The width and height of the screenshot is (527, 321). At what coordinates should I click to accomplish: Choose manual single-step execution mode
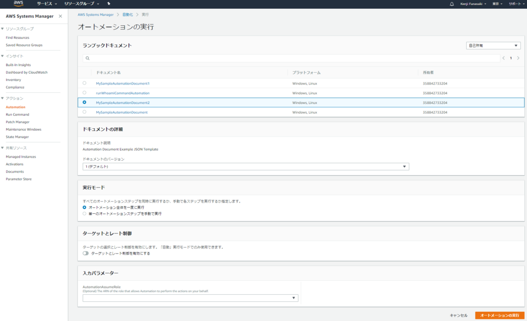tap(84, 214)
